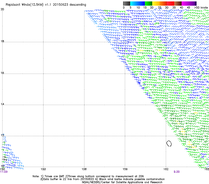Click the black island outline near 162E
The height and width of the screenshot is (184, 209).
(169, 143)
